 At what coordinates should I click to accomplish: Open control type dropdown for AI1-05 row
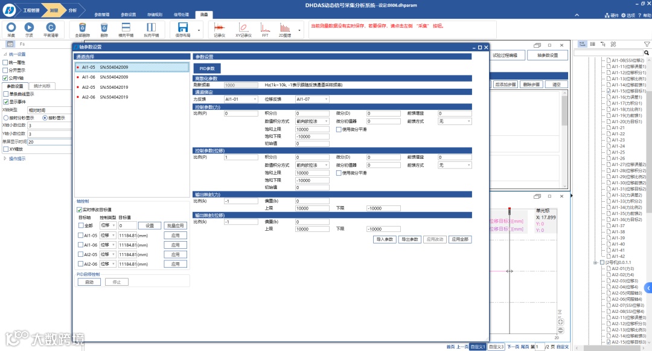click(107, 236)
